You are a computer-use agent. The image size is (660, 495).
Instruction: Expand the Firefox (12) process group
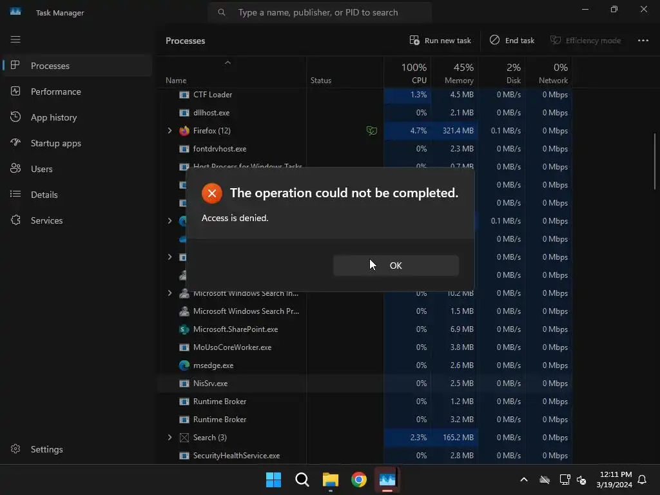[170, 130]
